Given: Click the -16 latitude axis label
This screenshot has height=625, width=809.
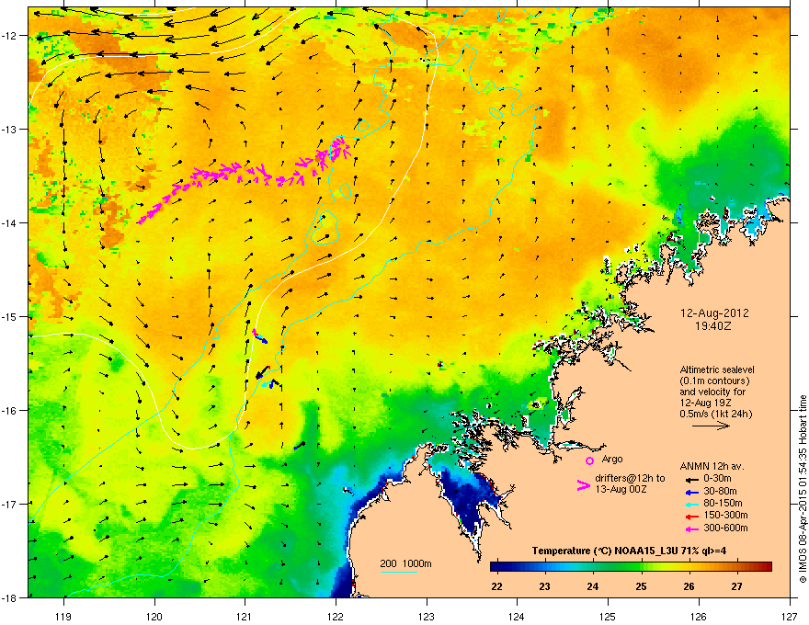Looking at the screenshot, I should pyautogui.click(x=10, y=411).
